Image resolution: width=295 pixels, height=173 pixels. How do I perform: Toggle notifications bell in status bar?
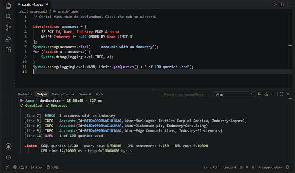tap(288, 167)
